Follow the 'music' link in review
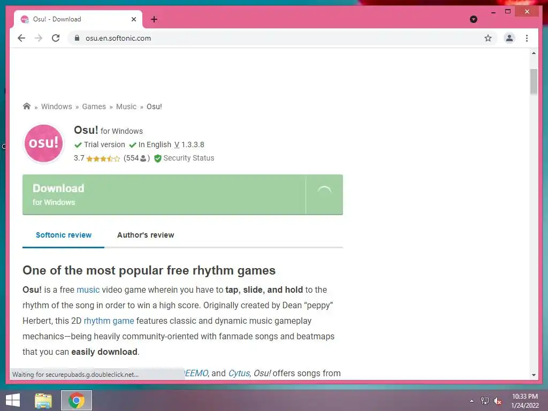The image size is (548, 411). pos(88,290)
